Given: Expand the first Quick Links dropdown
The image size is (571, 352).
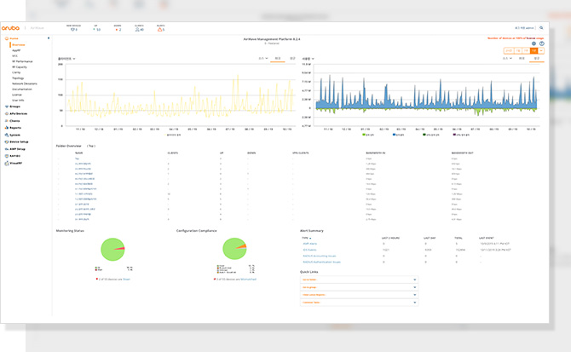Looking at the screenshot, I should pyautogui.click(x=415, y=279).
